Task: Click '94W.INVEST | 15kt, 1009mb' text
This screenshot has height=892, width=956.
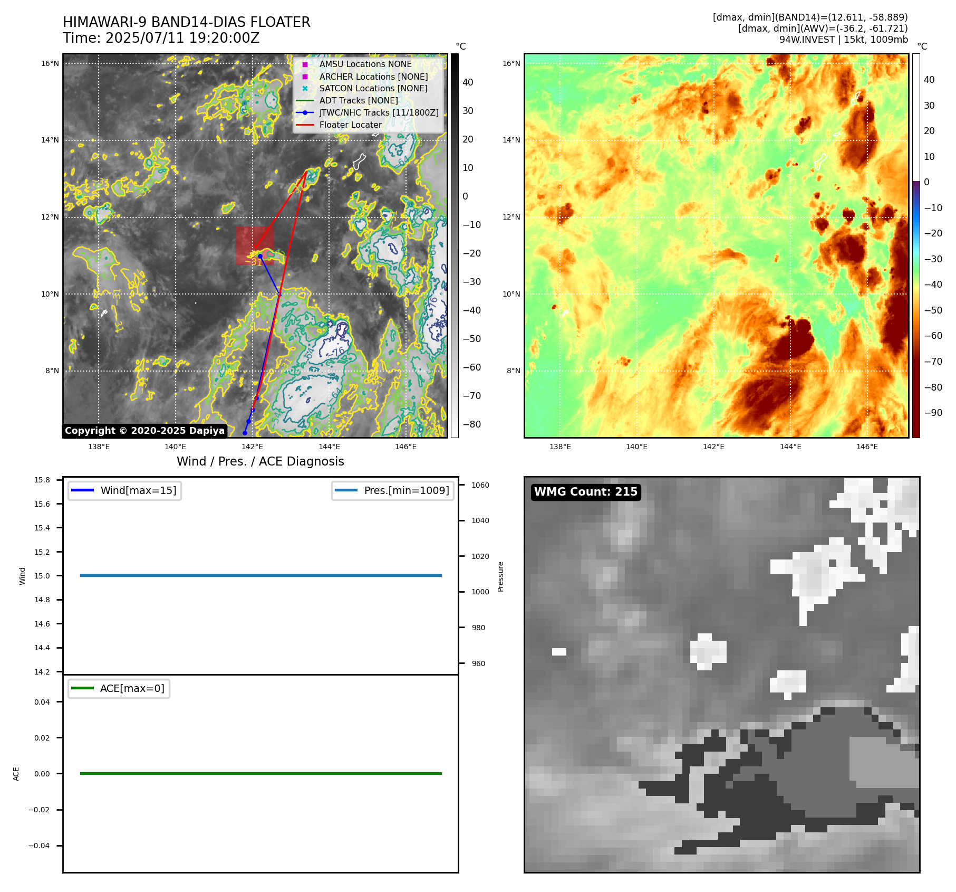Action: (x=844, y=40)
